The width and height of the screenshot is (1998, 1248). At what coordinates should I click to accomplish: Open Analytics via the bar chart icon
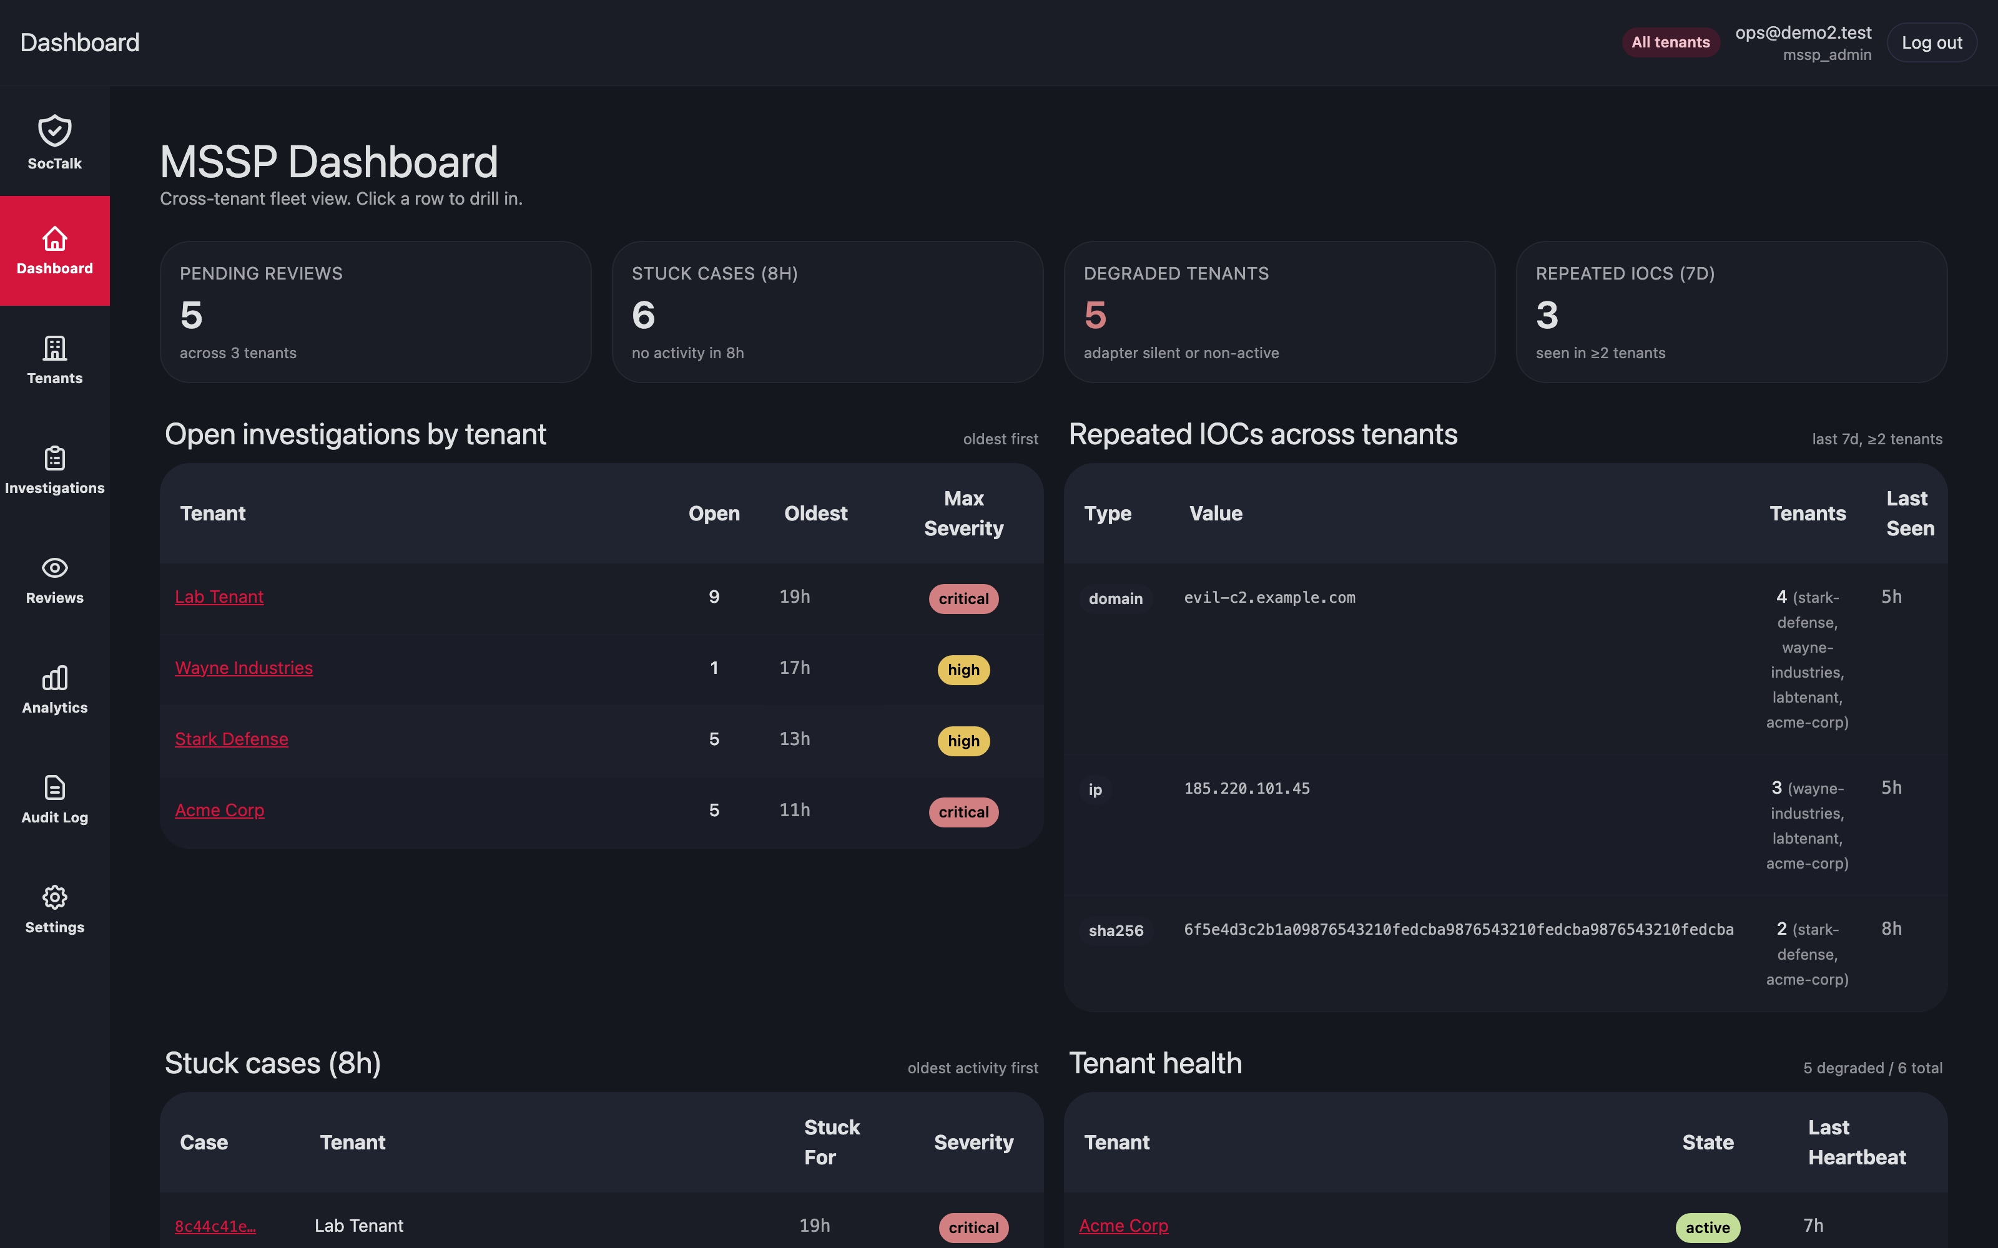pos(54,678)
